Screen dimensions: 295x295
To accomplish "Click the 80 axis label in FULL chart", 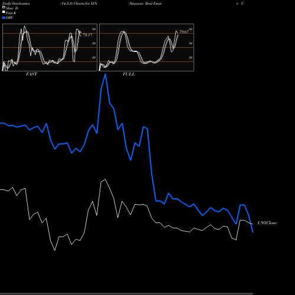I will (191, 29).
